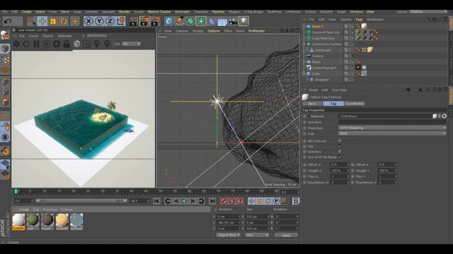Image resolution: width=453 pixels, height=254 pixels.
Task: Click the red Record Active Objects button
Action: pos(224,201)
